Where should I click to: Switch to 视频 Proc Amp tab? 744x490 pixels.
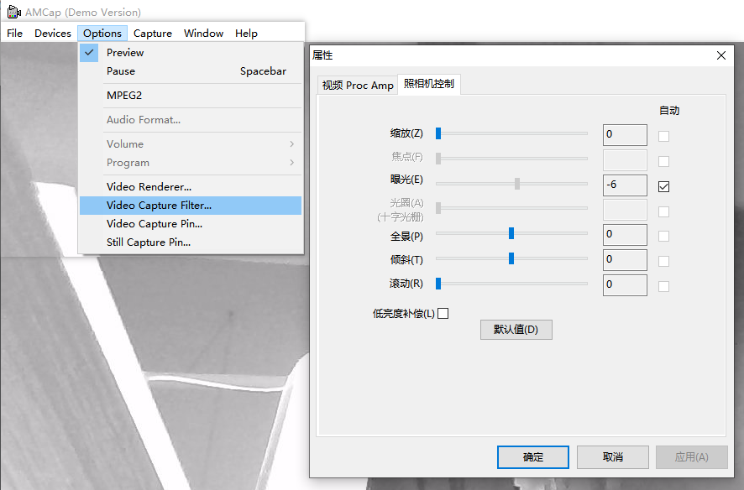point(358,86)
